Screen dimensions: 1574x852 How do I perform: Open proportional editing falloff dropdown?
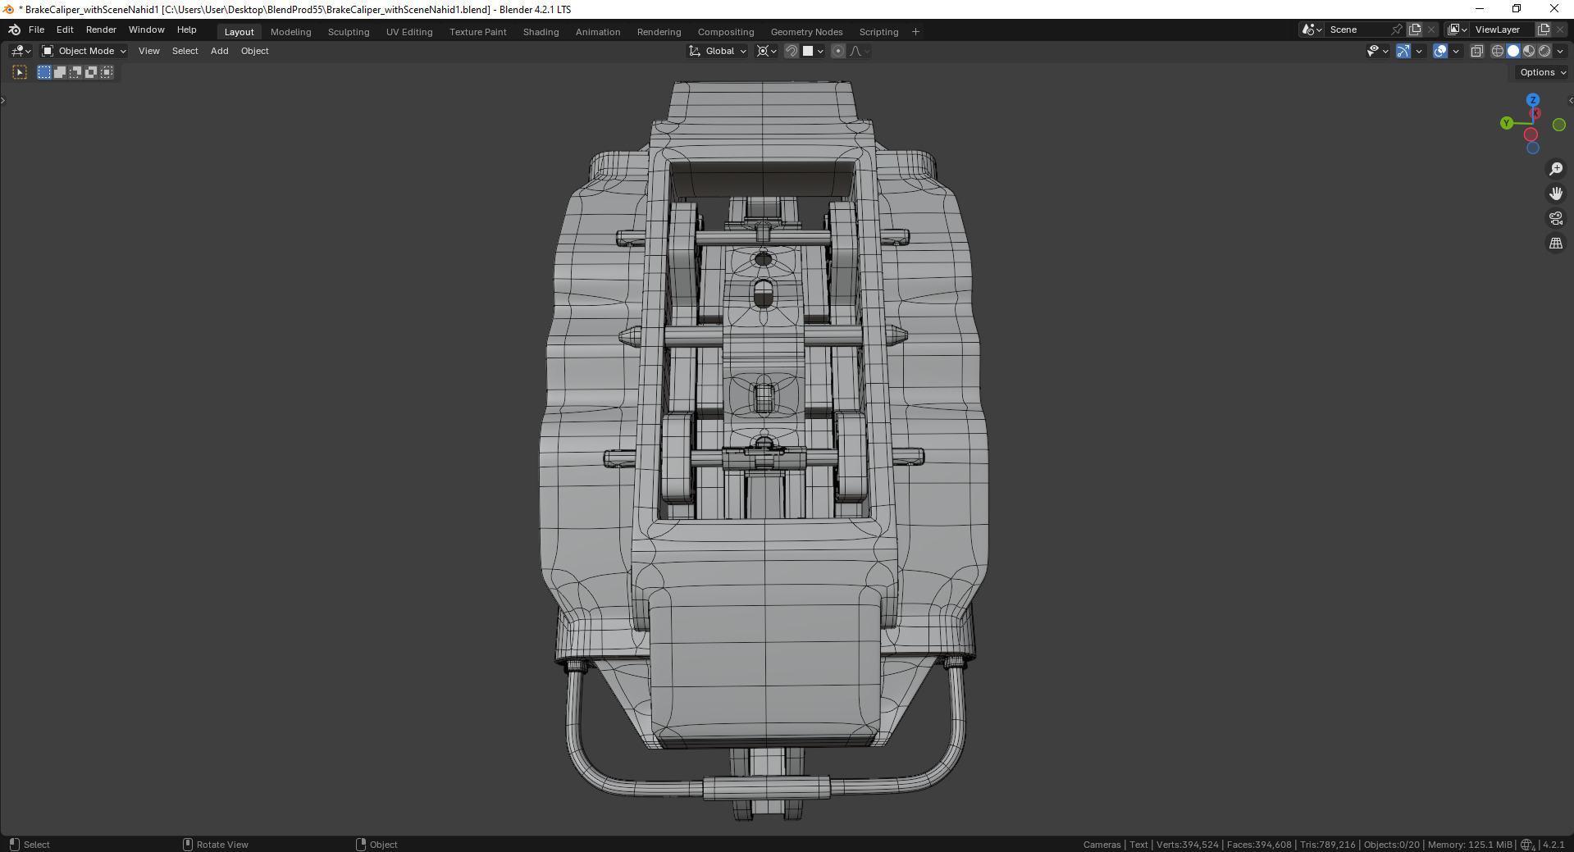[860, 51]
